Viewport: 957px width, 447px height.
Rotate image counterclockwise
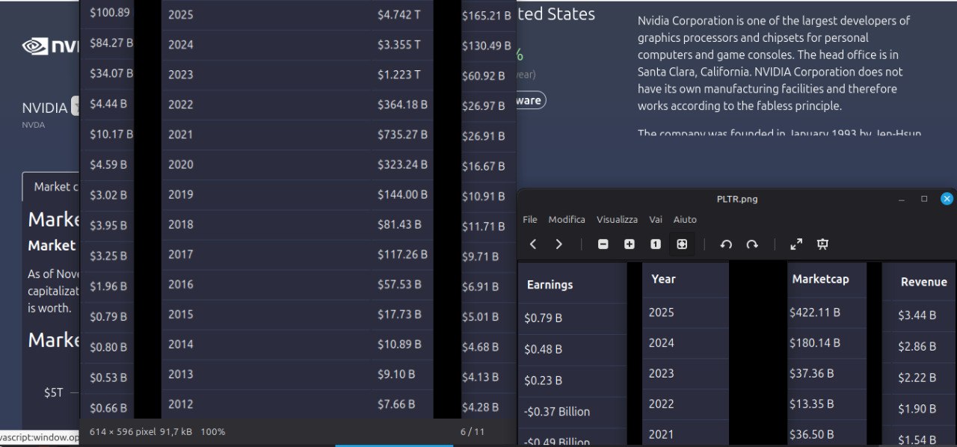726,244
